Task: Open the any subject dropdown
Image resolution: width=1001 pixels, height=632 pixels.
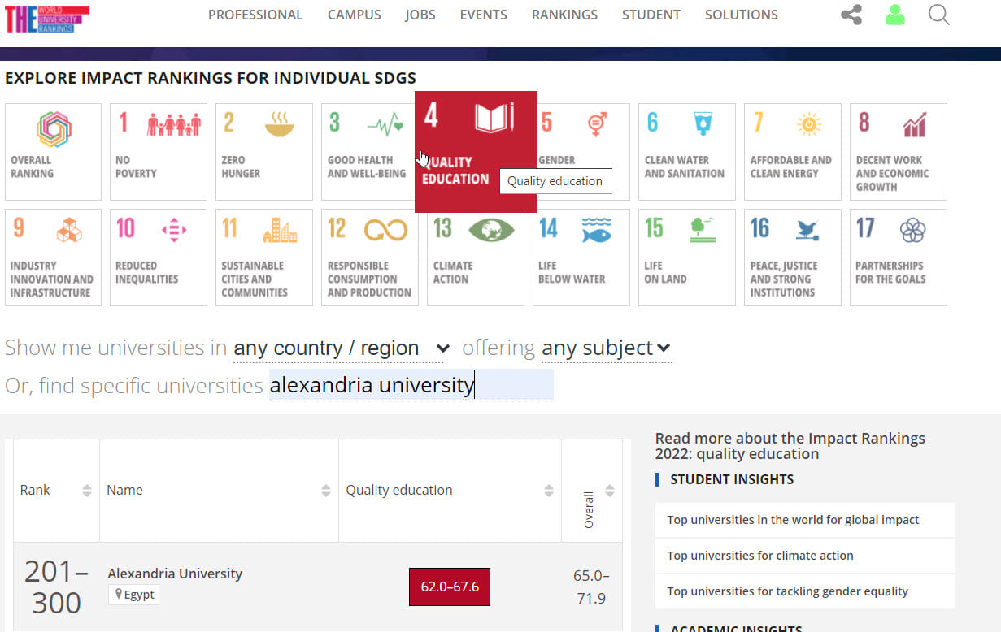Action: pyautogui.click(x=605, y=348)
